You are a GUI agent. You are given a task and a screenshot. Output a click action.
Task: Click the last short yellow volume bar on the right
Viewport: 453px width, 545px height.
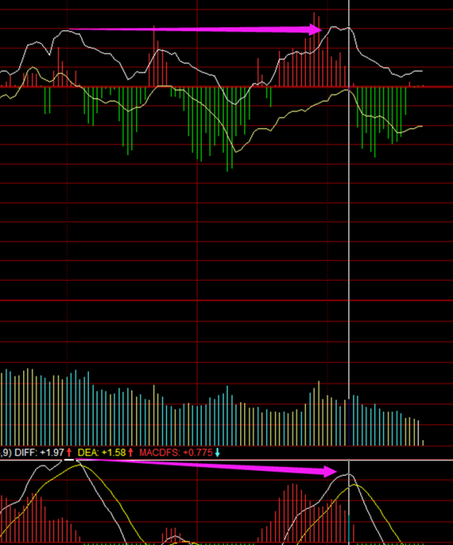[423, 442]
